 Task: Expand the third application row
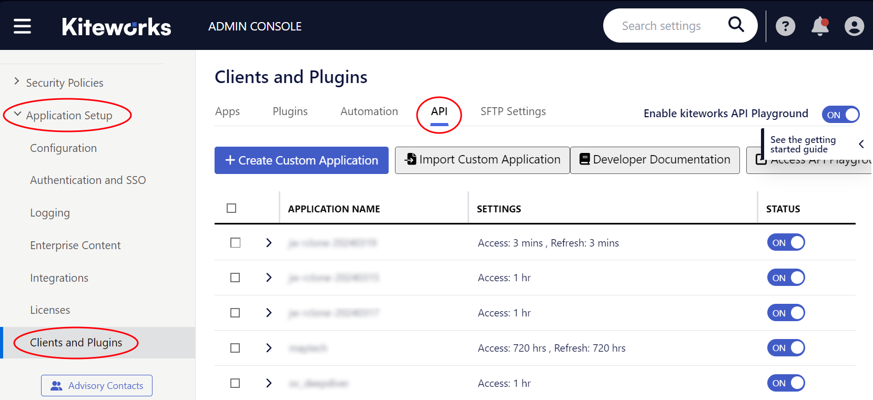click(269, 313)
